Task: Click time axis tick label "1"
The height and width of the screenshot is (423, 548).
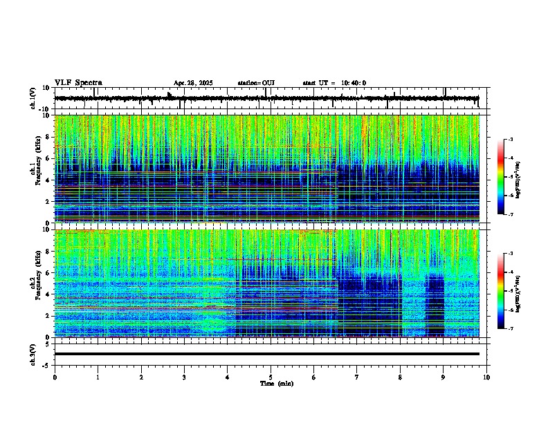Action: pos(98,377)
